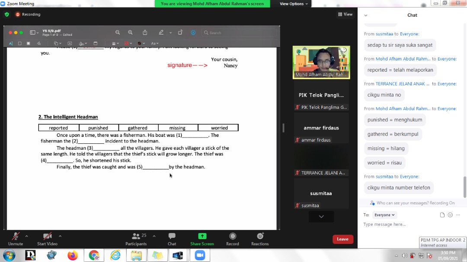The width and height of the screenshot is (467, 262).
Task: Toggle the Chat panel from the meeting toolbar
Action: [172, 239]
